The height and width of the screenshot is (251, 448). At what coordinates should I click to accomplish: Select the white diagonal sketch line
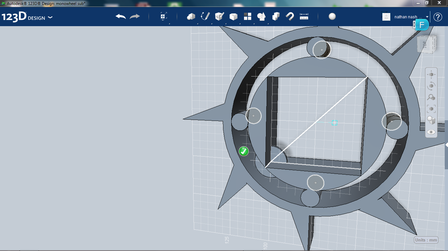(316, 122)
